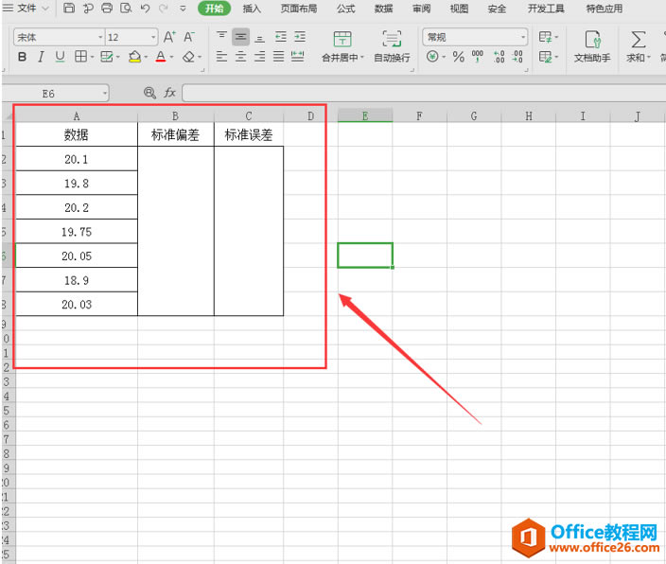
Task: Switch to the 开始 tab
Action: tap(214, 9)
